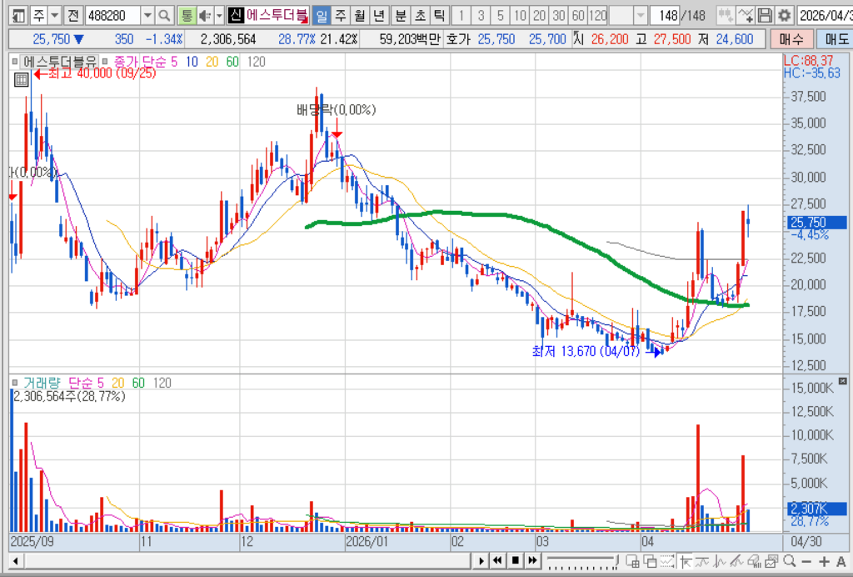Open data table grid icon on chart
Screen dimensions: 853x577
coord(21,80)
